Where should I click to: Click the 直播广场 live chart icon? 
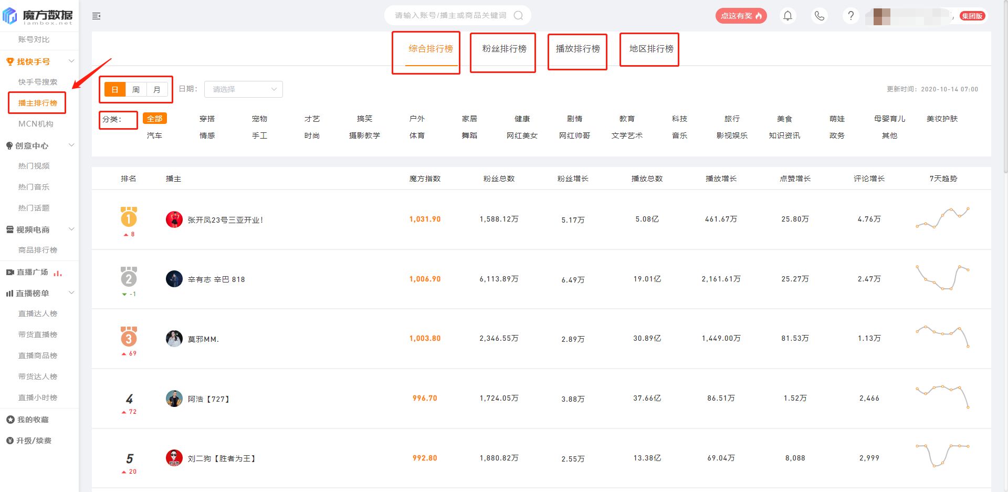coord(58,273)
